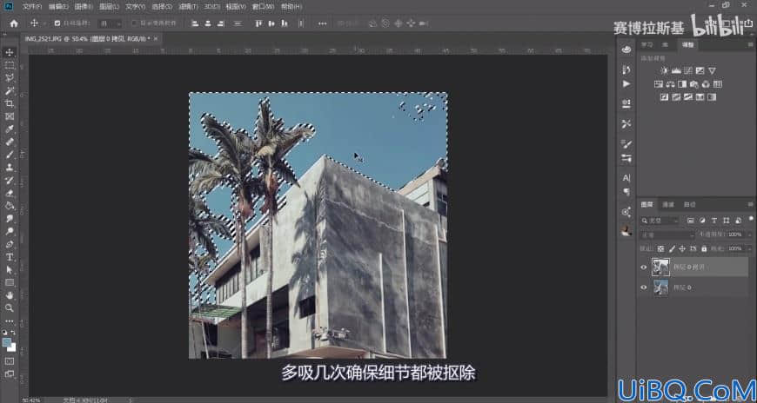
Task: Select the Smudge tool
Action: click(x=10, y=218)
